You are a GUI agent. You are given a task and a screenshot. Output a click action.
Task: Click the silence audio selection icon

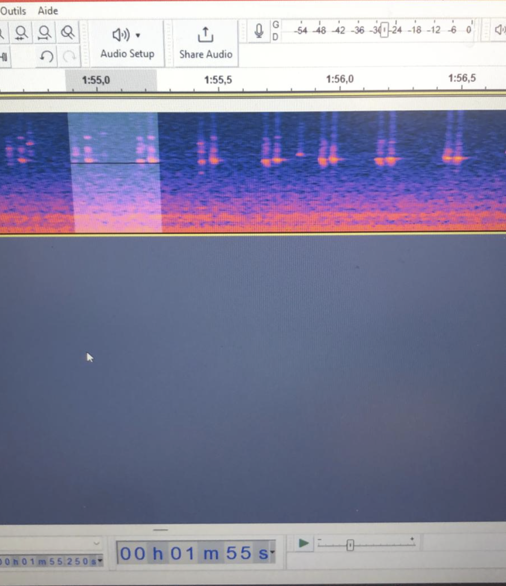coord(4,57)
